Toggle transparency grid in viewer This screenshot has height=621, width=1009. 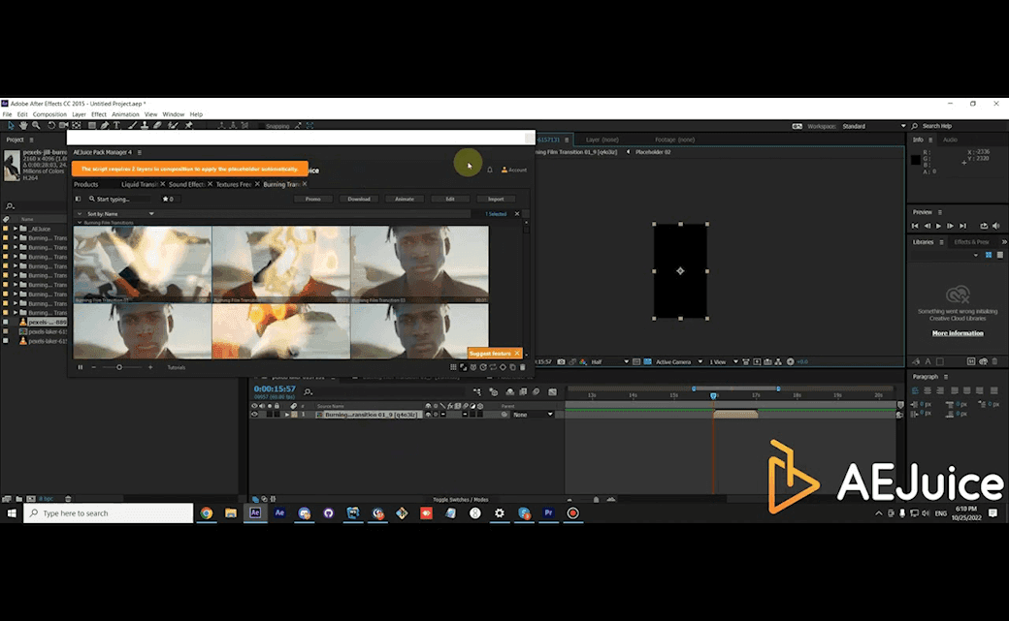647,362
